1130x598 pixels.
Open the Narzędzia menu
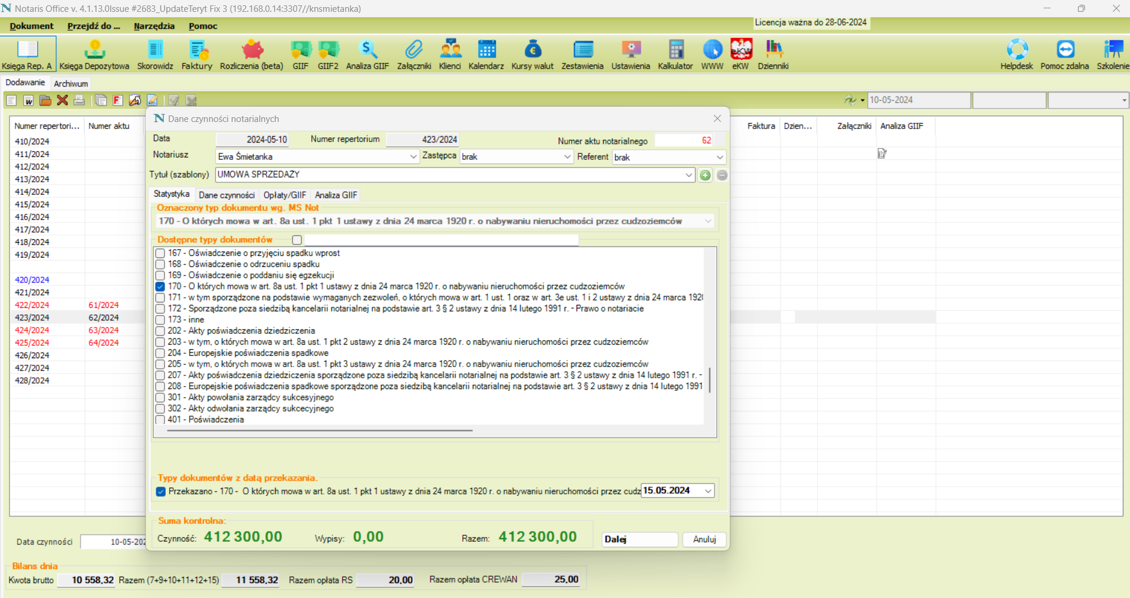pyautogui.click(x=154, y=26)
